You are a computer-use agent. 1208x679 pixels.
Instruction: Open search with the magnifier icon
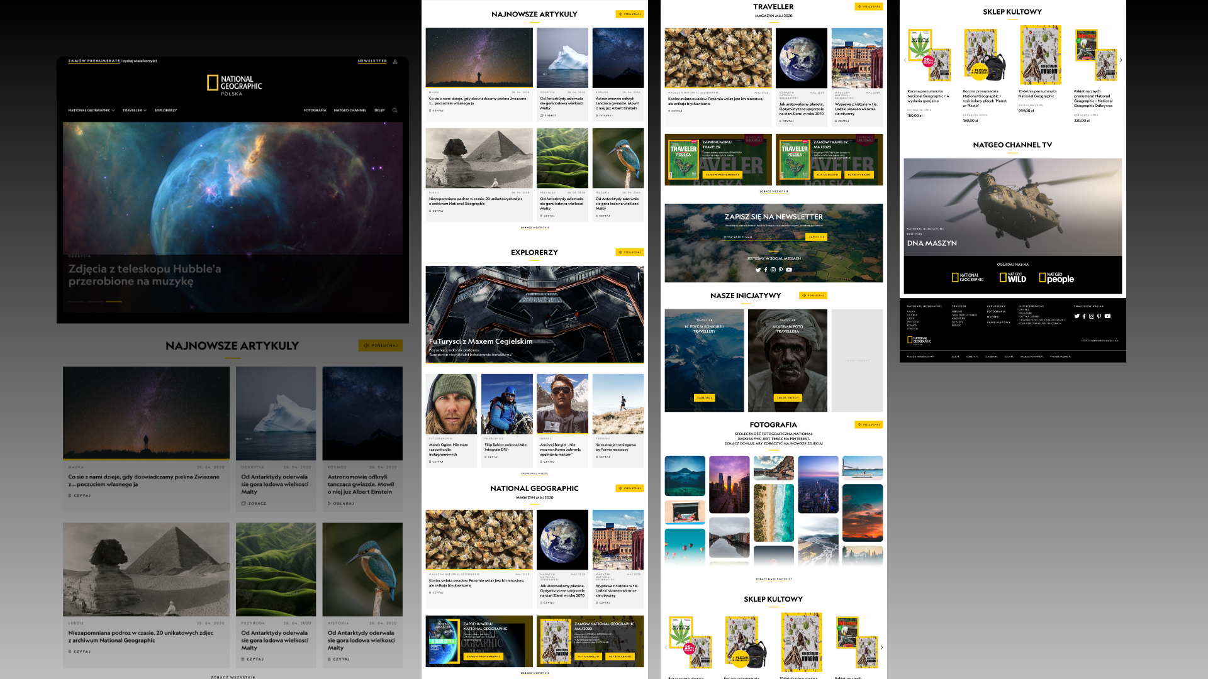[395, 110]
